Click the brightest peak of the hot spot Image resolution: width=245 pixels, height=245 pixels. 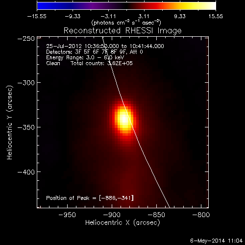(x=124, y=119)
